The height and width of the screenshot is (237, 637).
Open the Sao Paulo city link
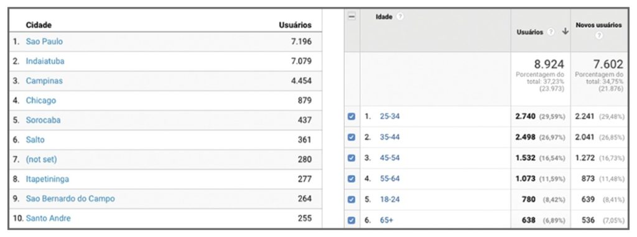click(44, 42)
